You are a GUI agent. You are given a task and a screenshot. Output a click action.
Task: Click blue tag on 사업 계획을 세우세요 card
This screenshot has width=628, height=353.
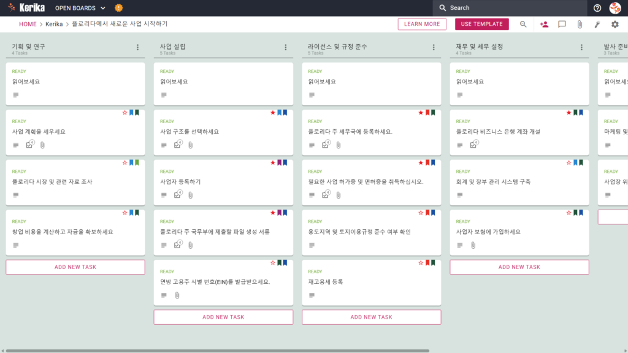131,113
